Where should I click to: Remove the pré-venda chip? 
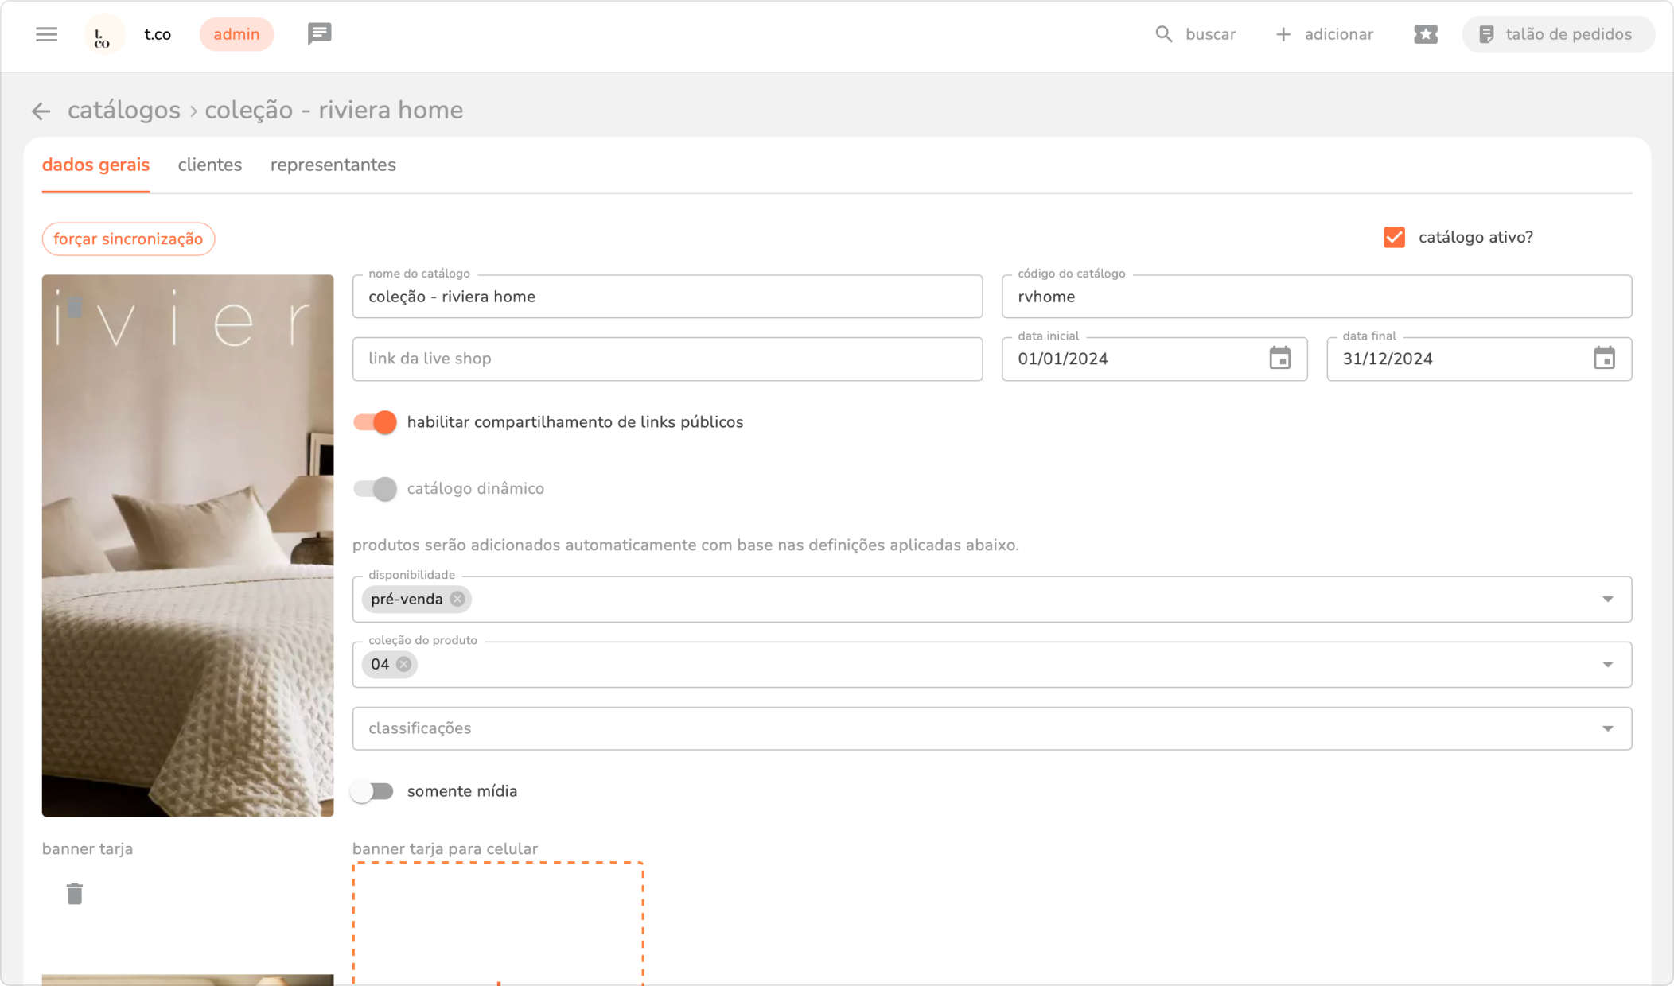(x=457, y=599)
